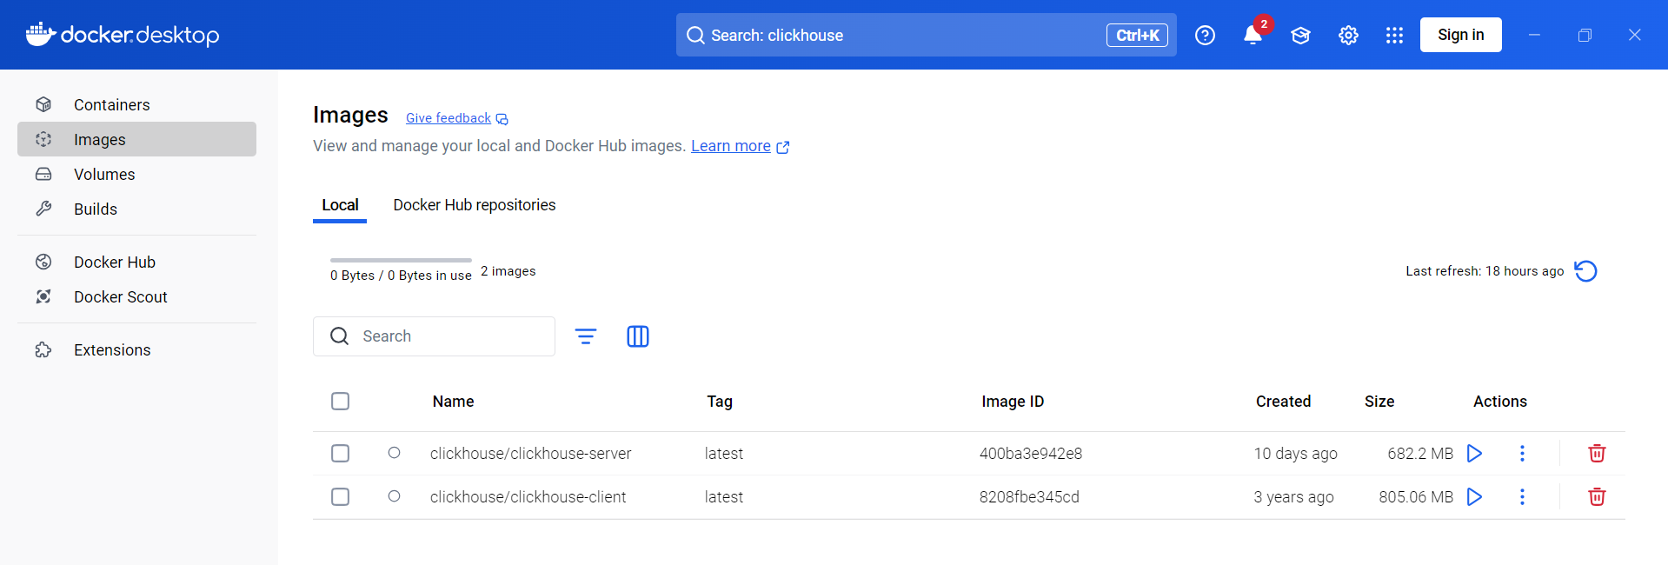Click the 3 years ago created value
The height and width of the screenshot is (565, 1668).
point(1293,497)
